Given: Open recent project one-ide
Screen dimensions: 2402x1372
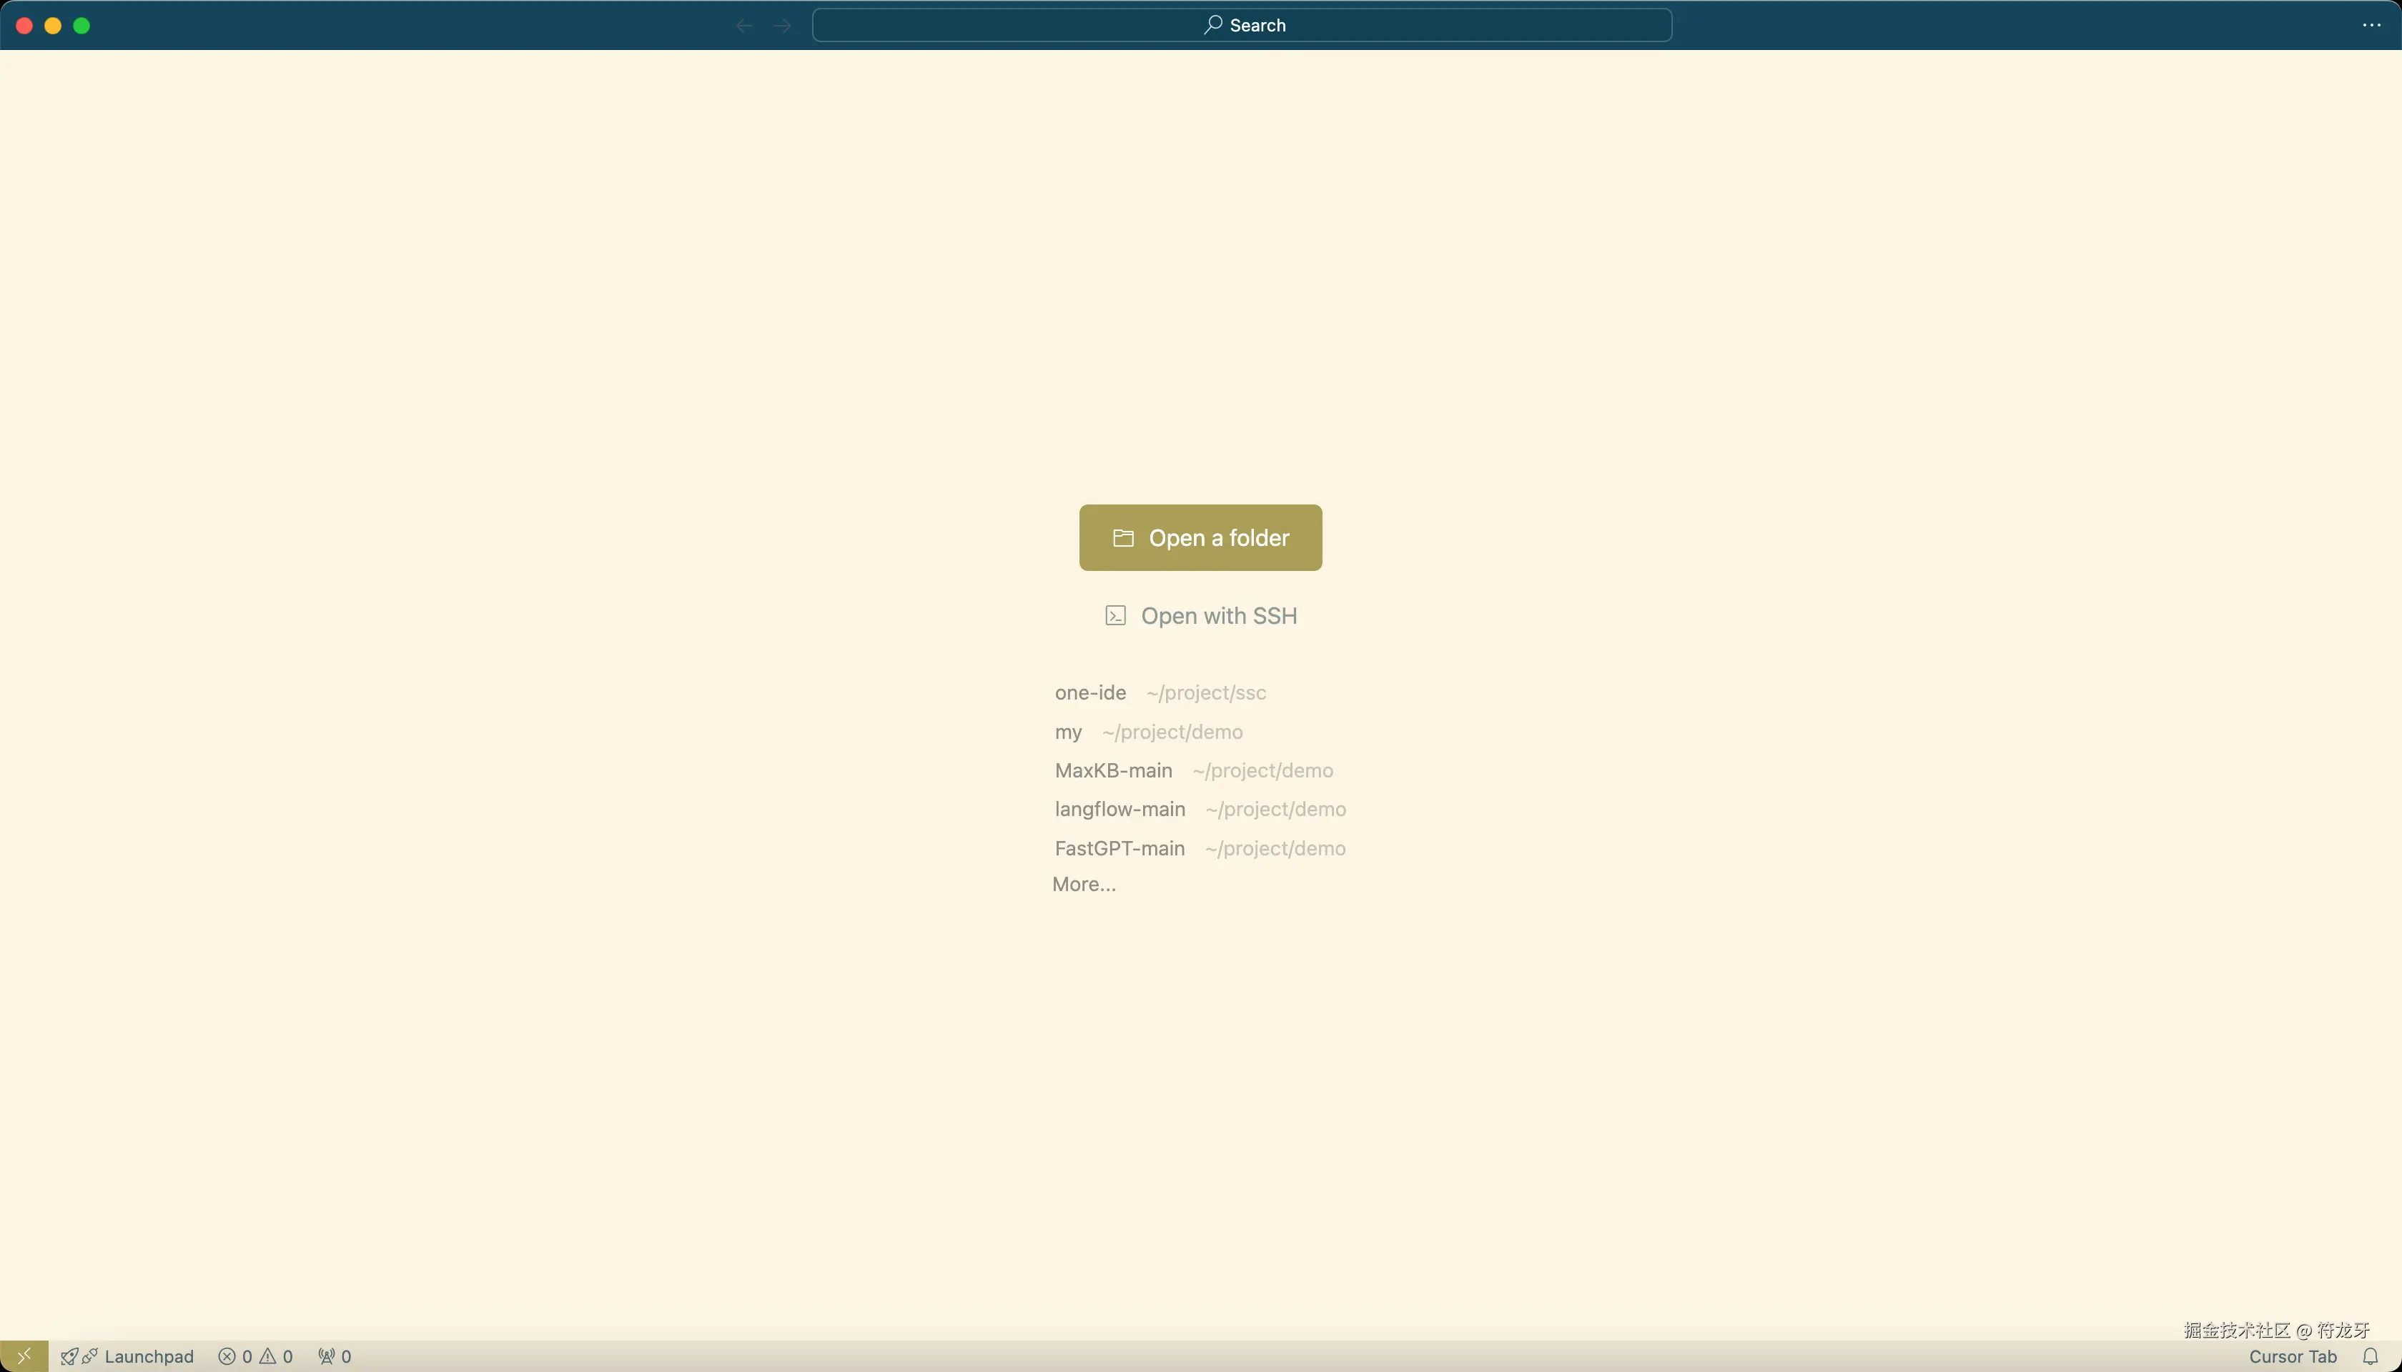Looking at the screenshot, I should point(1089,692).
